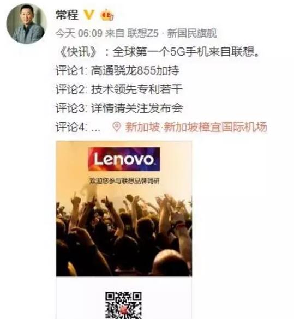Click the Lenovo logo in the image
The image size is (294, 319).
click(124, 159)
